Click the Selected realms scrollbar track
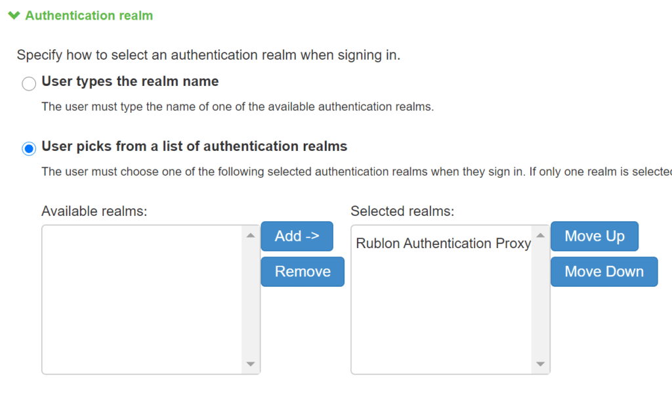 click(x=540, y=299)
